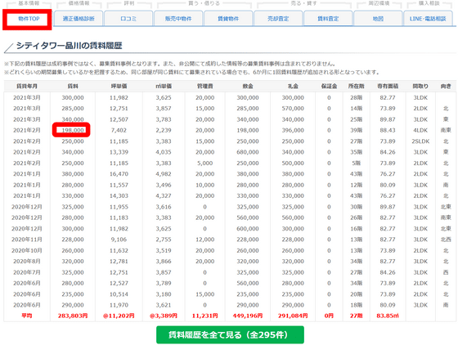Click the 7,402 坪単価 value
Image resolution: width=458 pixels, height=345 pixels.
click(119, 130)
